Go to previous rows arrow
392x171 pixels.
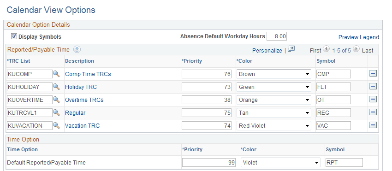tap(326, 49)
